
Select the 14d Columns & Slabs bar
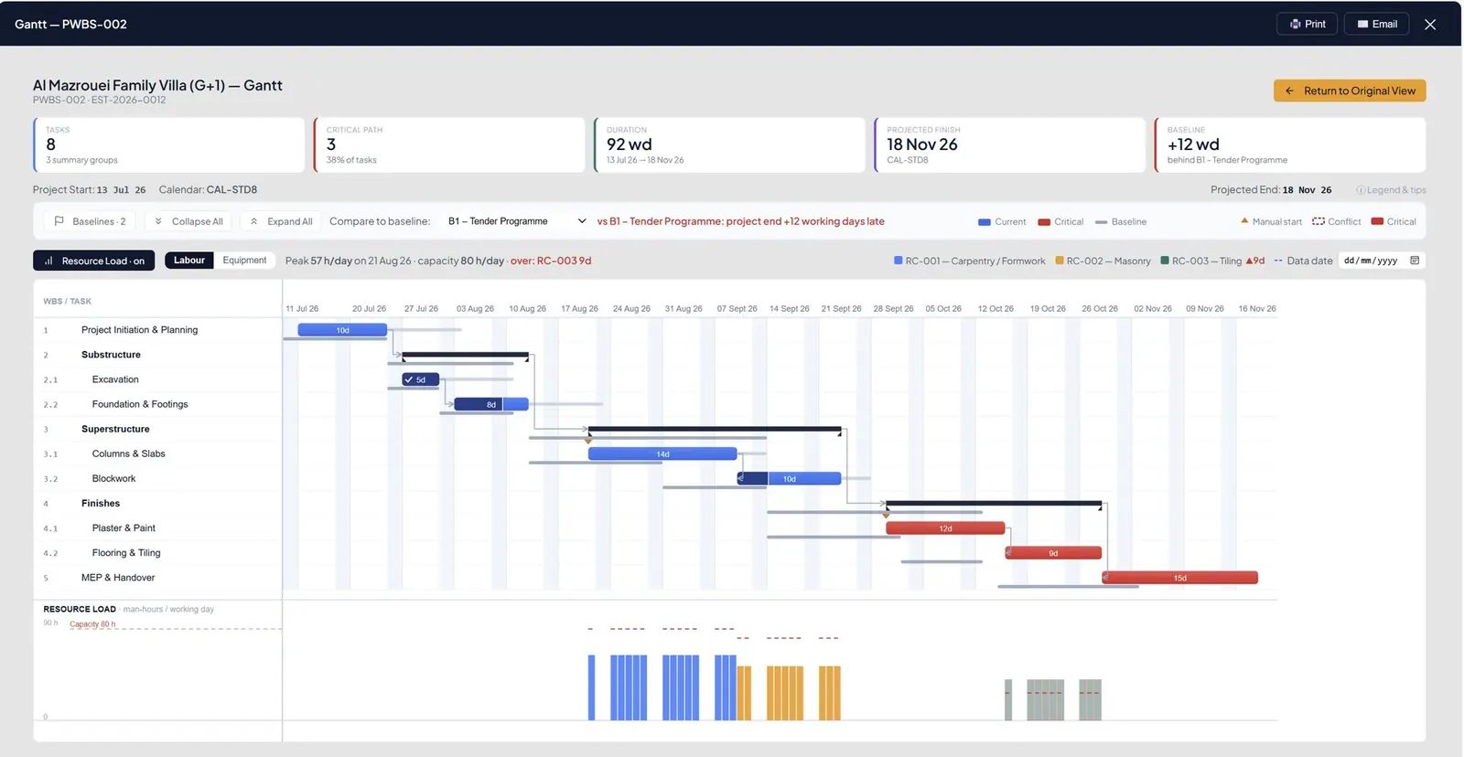(662, 454)
